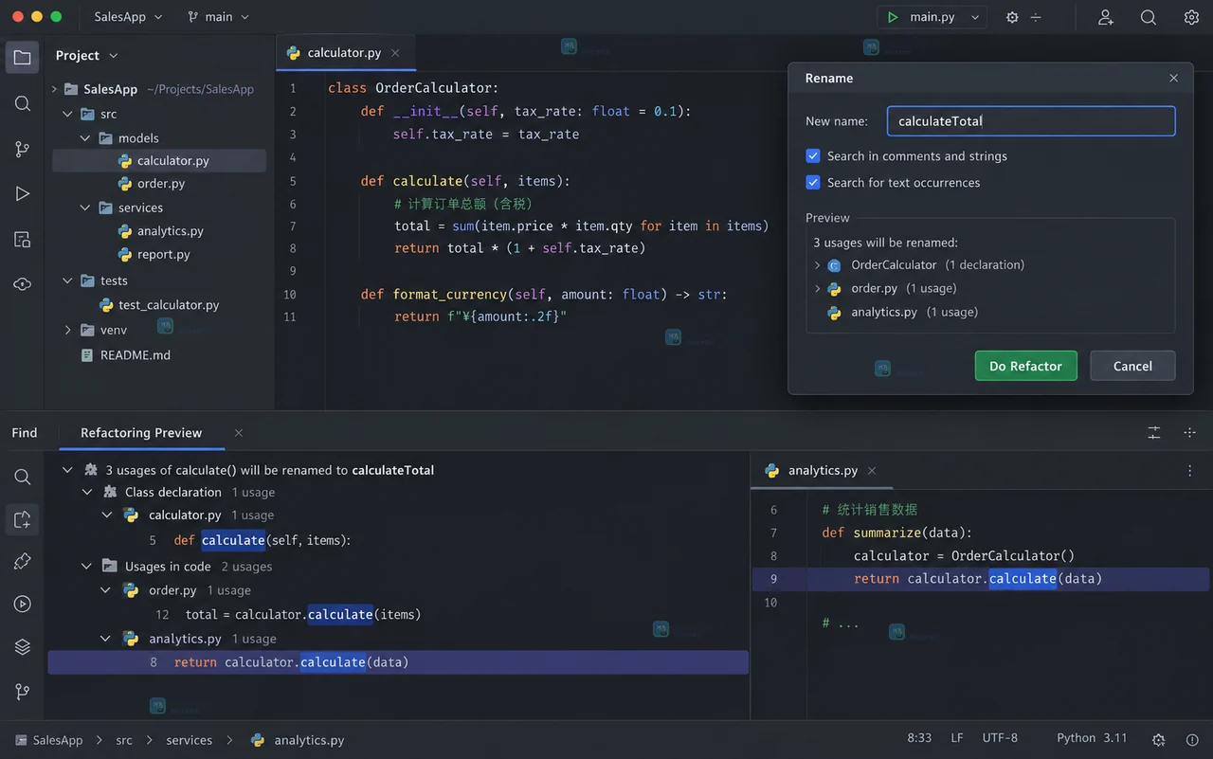Collapse the src folder in project tree
The height and width of the screenshot is (759, 1213).
[x=67, y=114]
